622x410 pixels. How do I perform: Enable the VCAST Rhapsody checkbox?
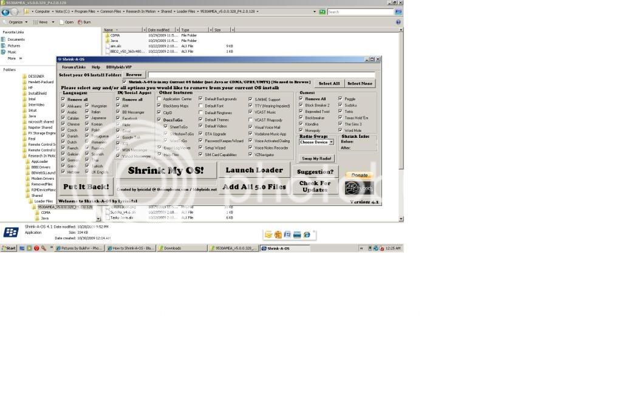click(250, 120)
